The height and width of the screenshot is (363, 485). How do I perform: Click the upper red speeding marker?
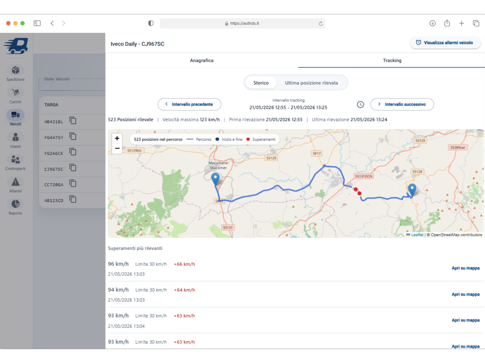[x=356, y=189]
